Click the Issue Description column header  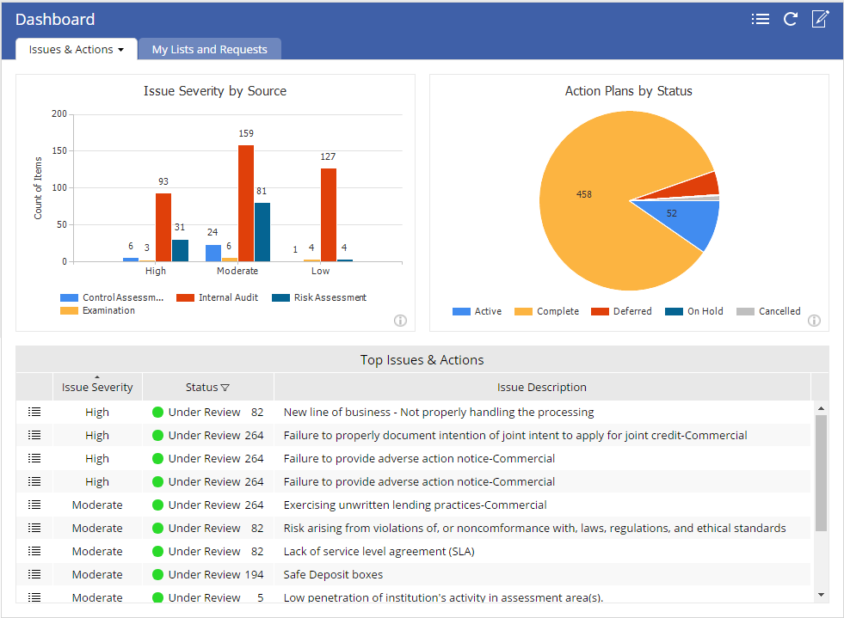pyautogui.click(x=541, y=388)
